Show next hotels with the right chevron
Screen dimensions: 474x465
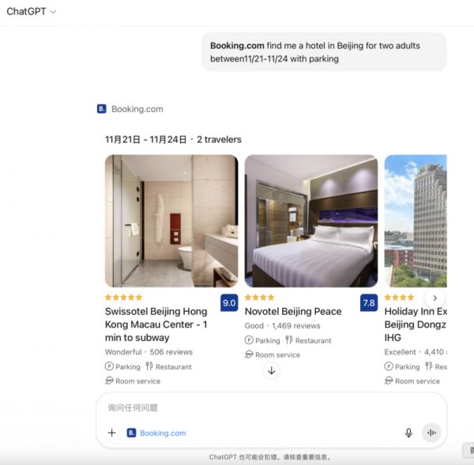coord(434,298)
